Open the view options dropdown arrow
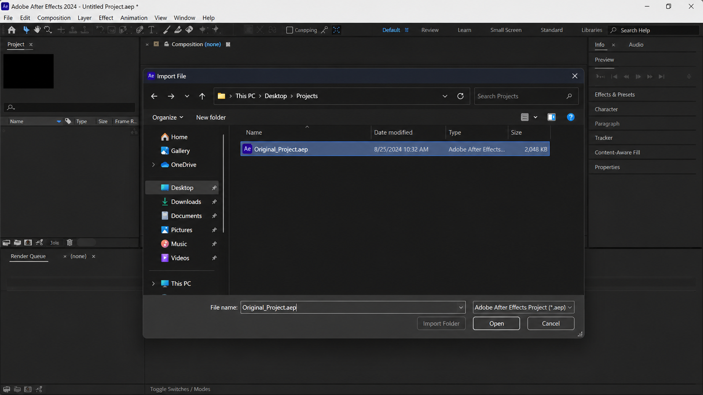The image size is (703, 395). click(535, 117)
